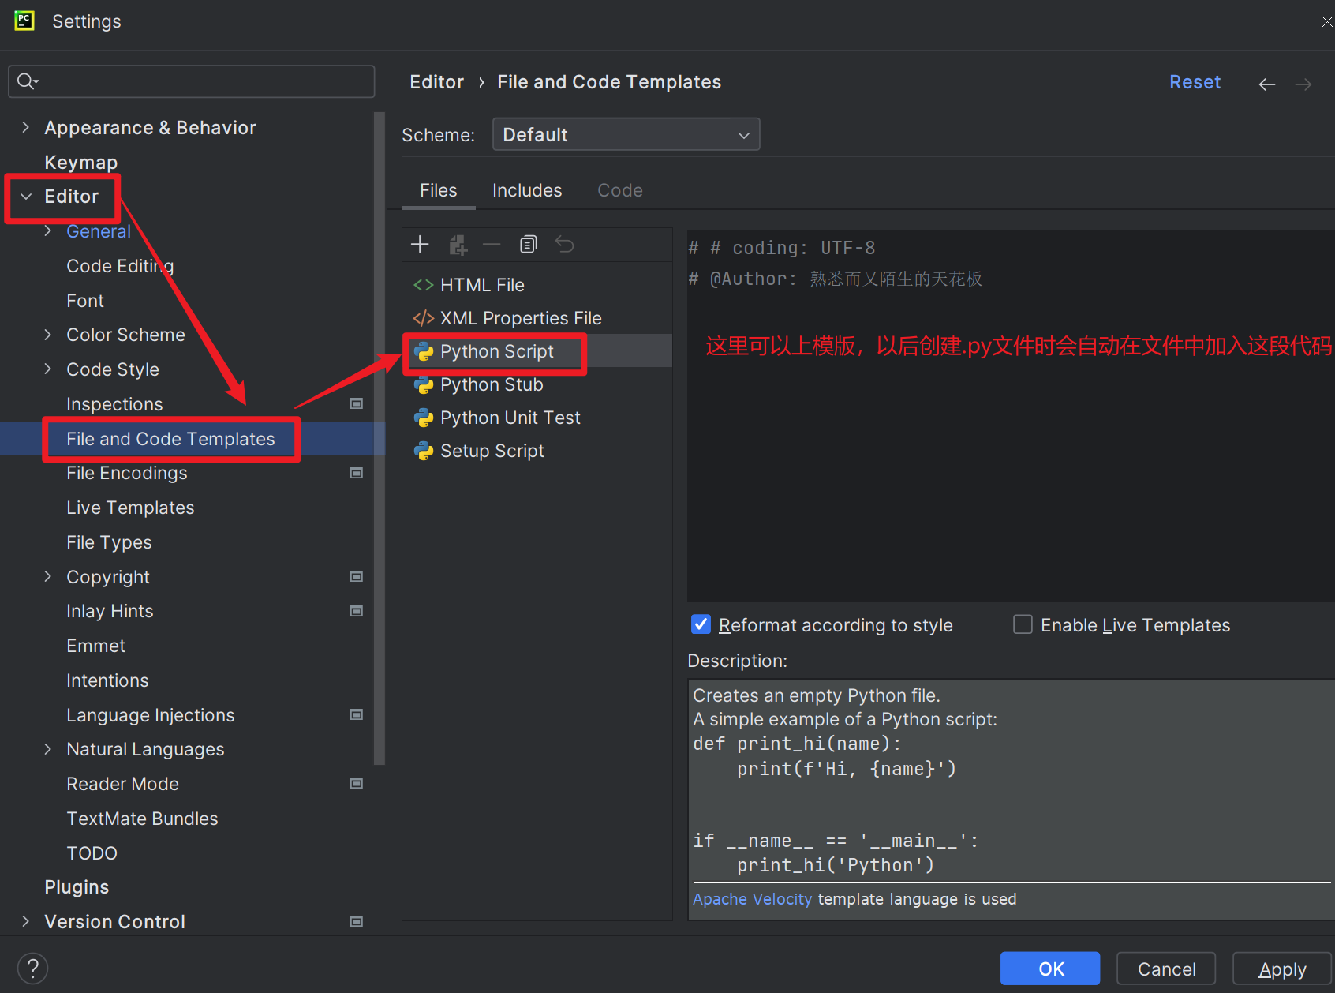Click the Reset to Default undo icon
Viewport: 1335px width, 993px height.
(x=564, y=245)
